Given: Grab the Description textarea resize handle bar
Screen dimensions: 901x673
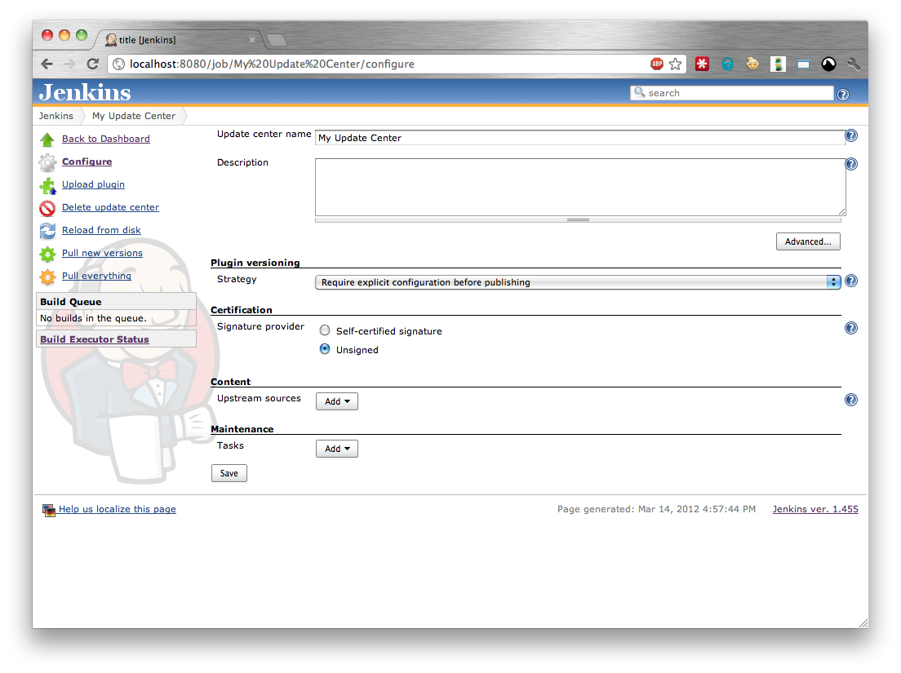Looking at the screenshot, I should click(578, 220).
